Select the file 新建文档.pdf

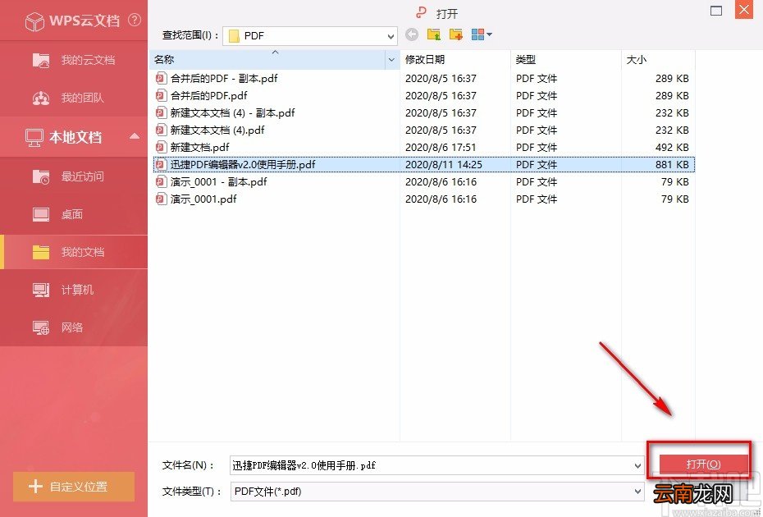pos(199,147)
